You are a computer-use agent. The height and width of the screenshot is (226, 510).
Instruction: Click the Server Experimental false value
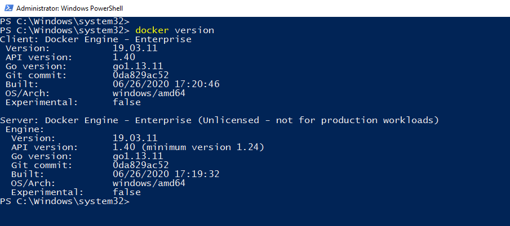click(127, 192)
